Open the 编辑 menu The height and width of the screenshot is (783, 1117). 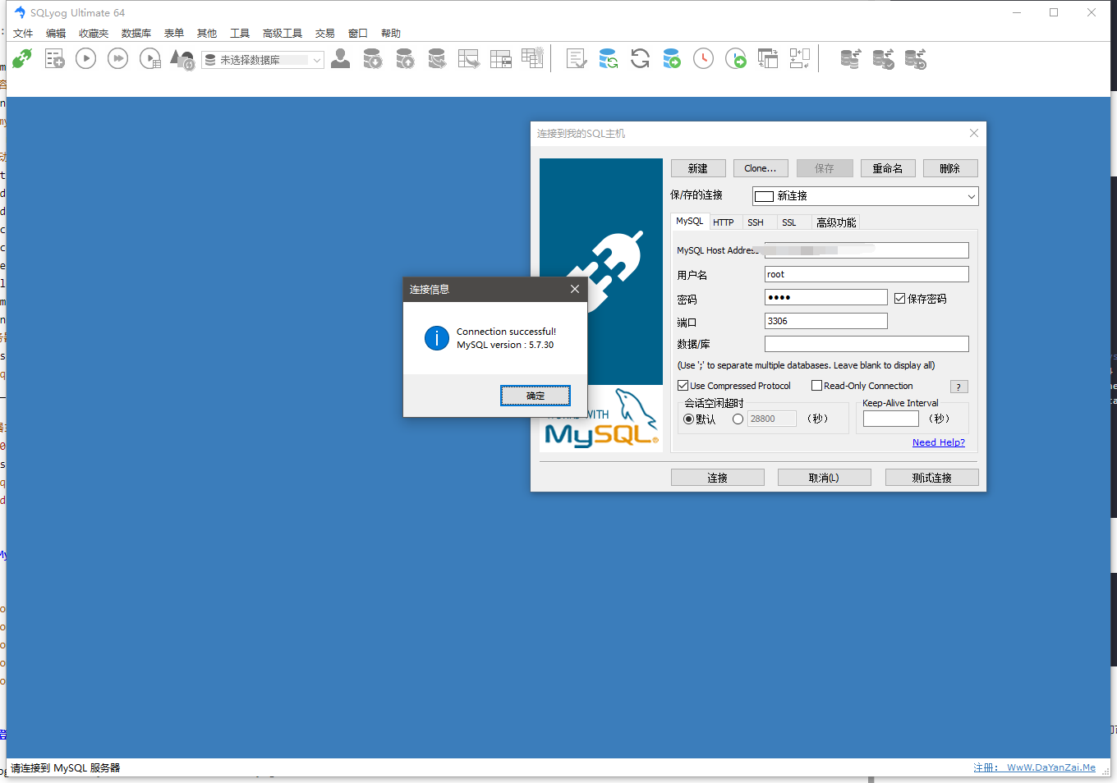(56, 34)
